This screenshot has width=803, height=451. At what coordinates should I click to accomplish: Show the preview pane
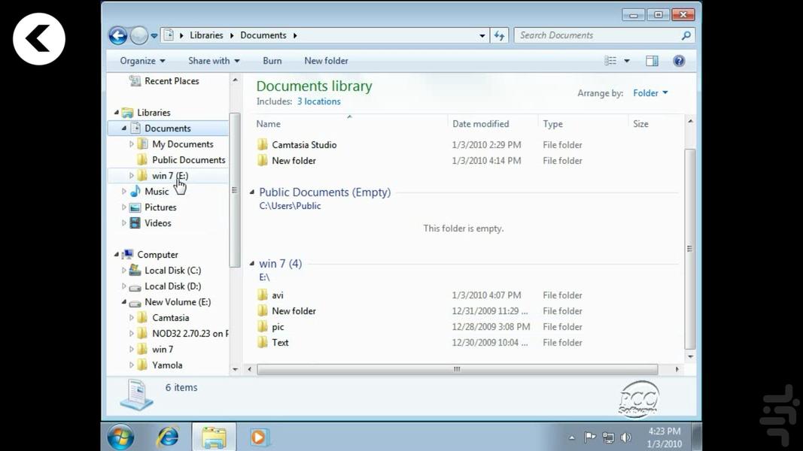[652, 60]
